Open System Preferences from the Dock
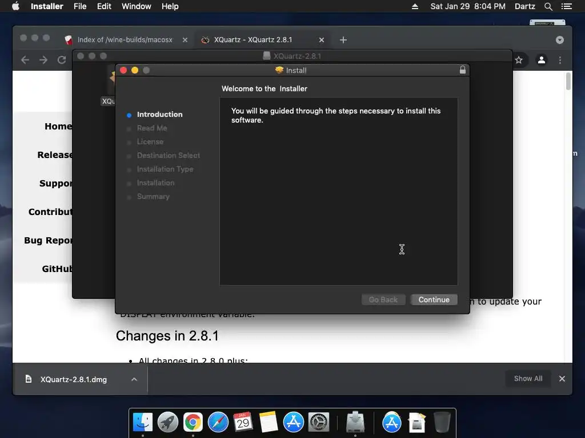The image size is (585, 438). 319,423
